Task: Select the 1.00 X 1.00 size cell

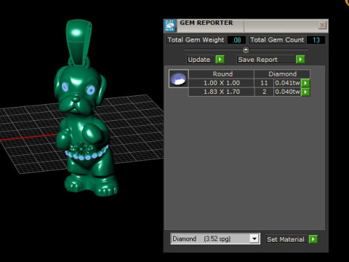Action: pos(221,83)
